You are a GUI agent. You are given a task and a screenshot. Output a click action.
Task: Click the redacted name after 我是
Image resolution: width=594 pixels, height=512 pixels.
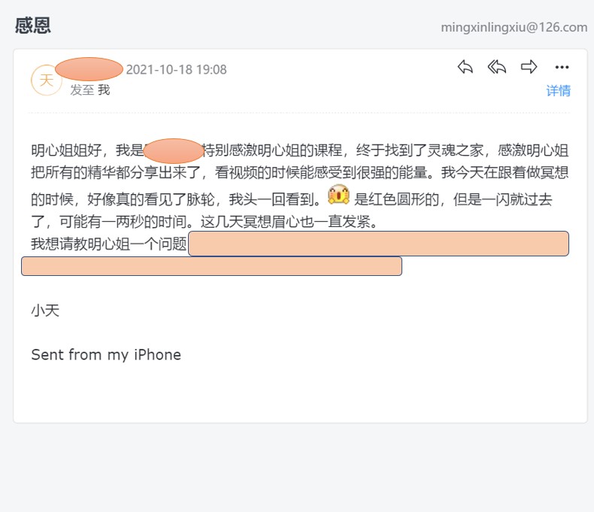(173, 151)
